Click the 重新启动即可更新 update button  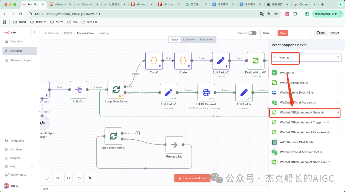coord(327,14)
